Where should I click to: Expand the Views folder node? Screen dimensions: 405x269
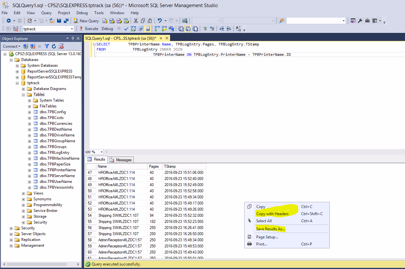pyautogui.click(x=24, y=194)
